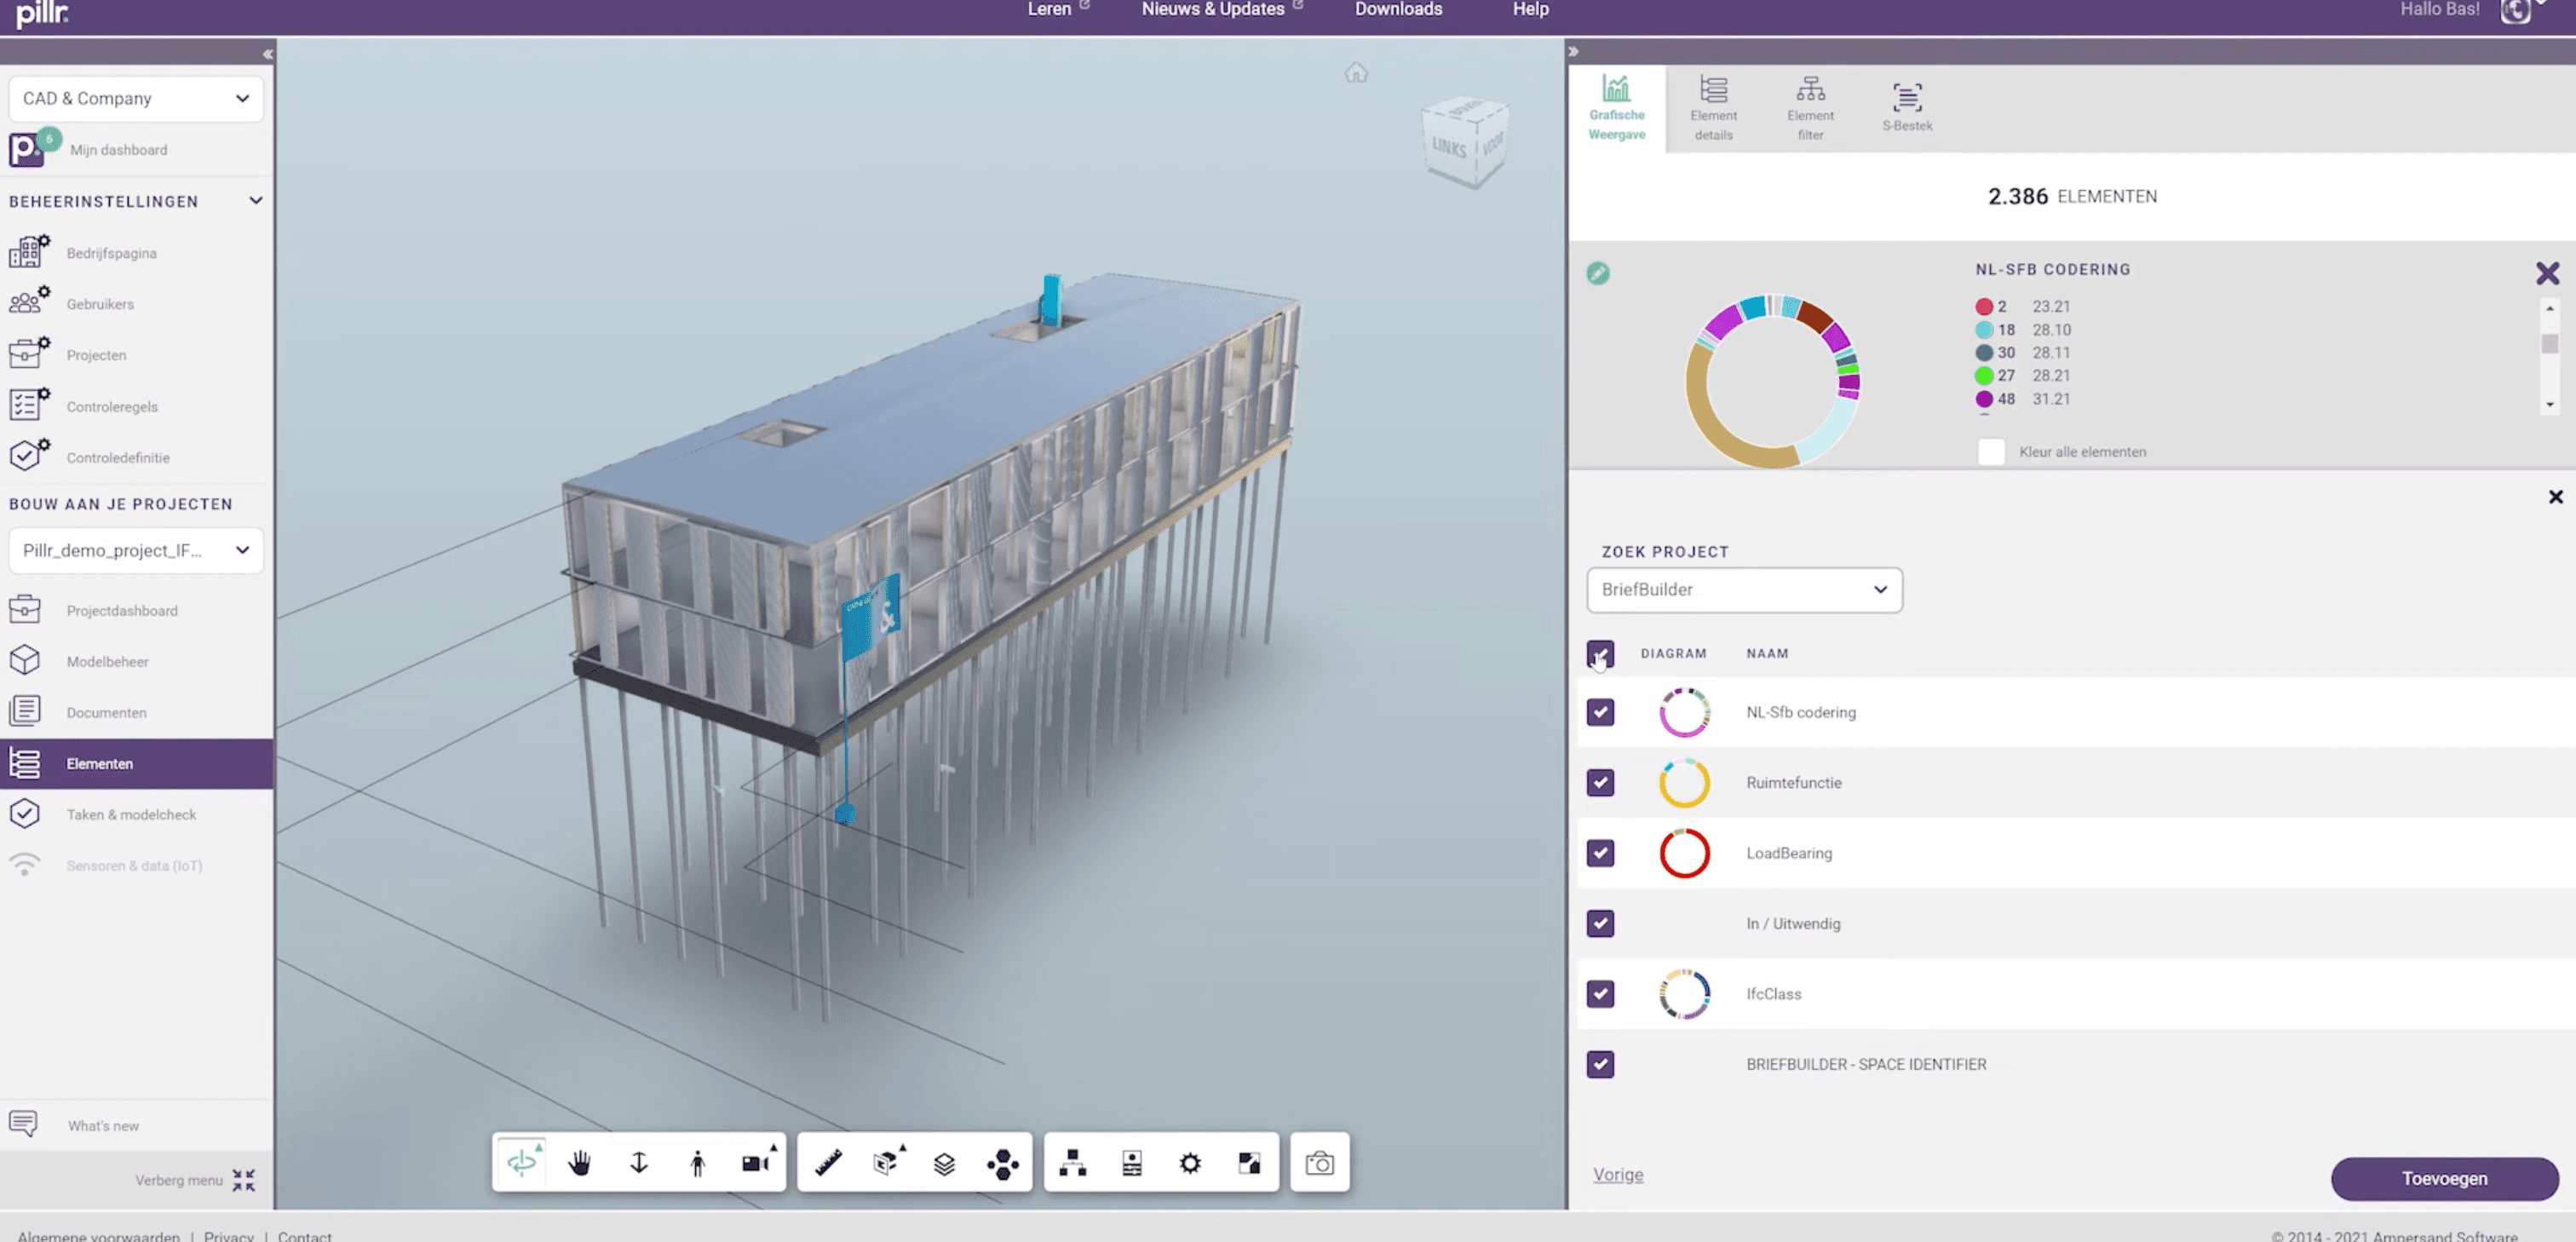Viewport: 2576px width, 1242px height.
Task: Open Documenten in sidebar
Action: click(x=106, y=712)
